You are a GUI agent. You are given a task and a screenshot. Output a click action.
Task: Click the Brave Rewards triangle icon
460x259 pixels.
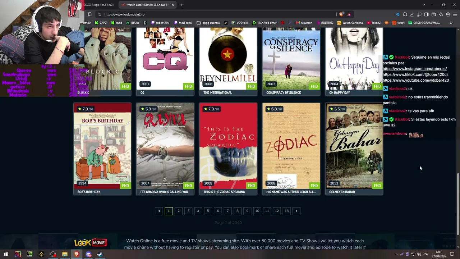pyautogui.click(x=349, y=14)
